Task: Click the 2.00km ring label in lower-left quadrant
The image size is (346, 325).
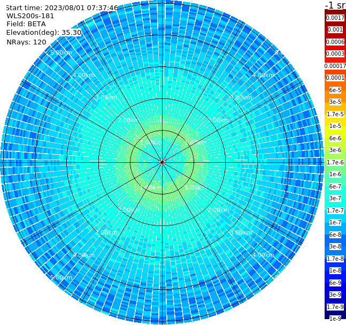Action: 128,210
